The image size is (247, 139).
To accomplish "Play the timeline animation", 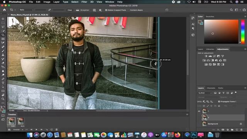I will tap(36, 130).
